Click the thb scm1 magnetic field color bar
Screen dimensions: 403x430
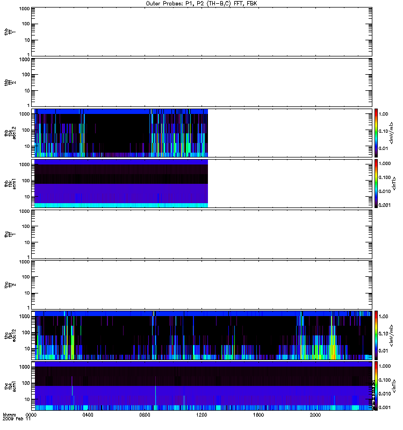376,183
